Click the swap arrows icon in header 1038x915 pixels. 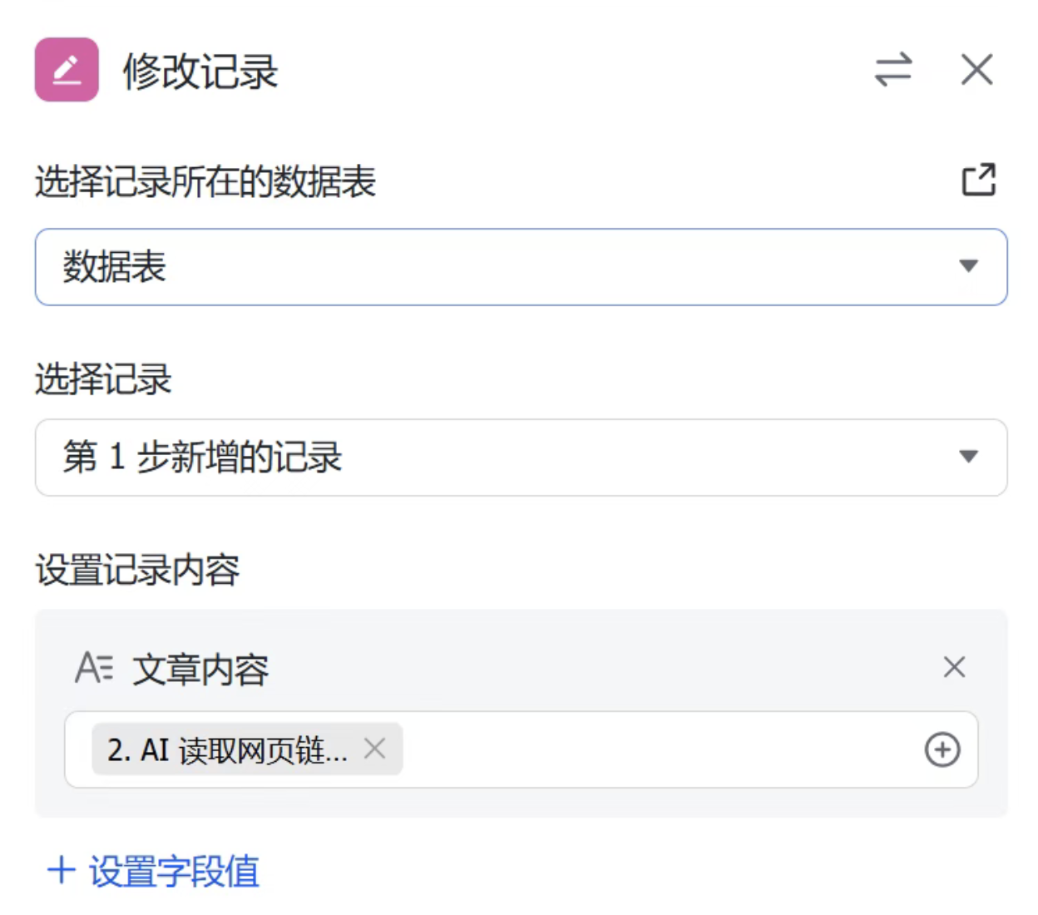coord(893,70)
